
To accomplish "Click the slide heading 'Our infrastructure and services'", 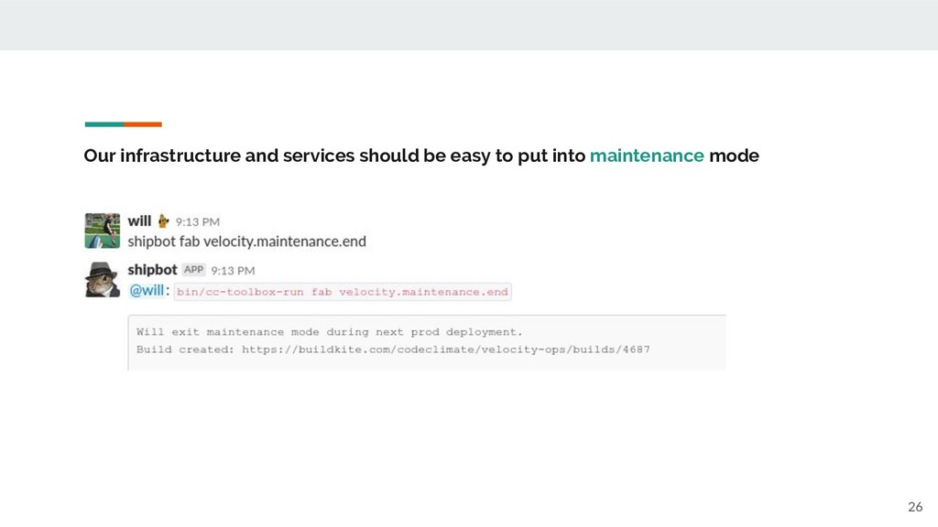I will tap(421, 156).
